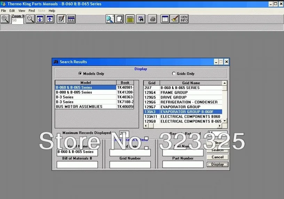Image resolution: width=284 pixels, height=199 pixels.
Task: Select grid row 129G5 DRIVE GROUP
Action: coord(183,97)
